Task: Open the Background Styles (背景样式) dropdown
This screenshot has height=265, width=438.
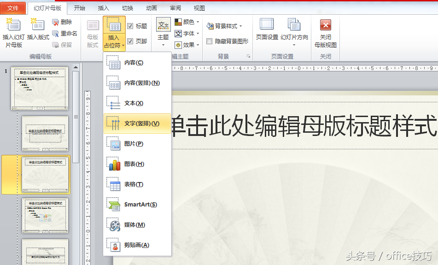Action: pyautogui.click(x=224, y=26)
